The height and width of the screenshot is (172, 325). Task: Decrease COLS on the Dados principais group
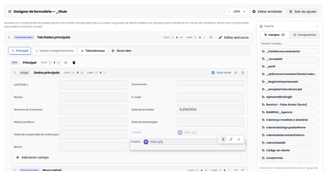(x=73, y=73)
